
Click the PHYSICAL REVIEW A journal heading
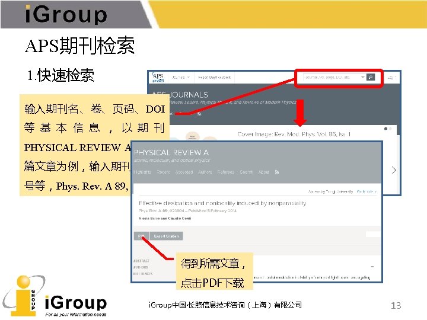(x=171, y=153)
